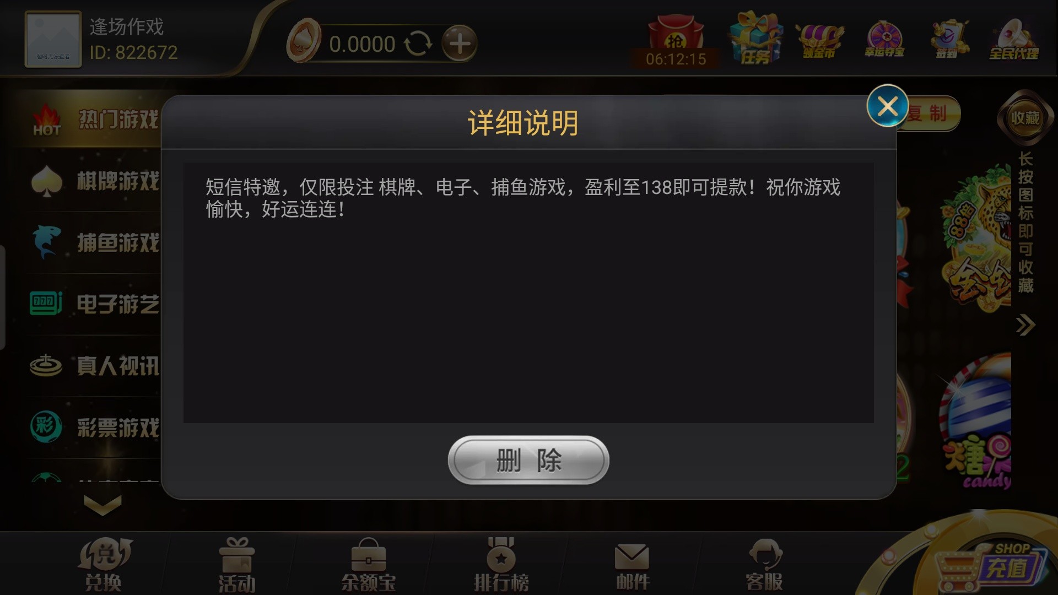This screenshot has height=595, width=1058.
Task: Open the 兑换 exchange icon
Action: coord(104,564)
